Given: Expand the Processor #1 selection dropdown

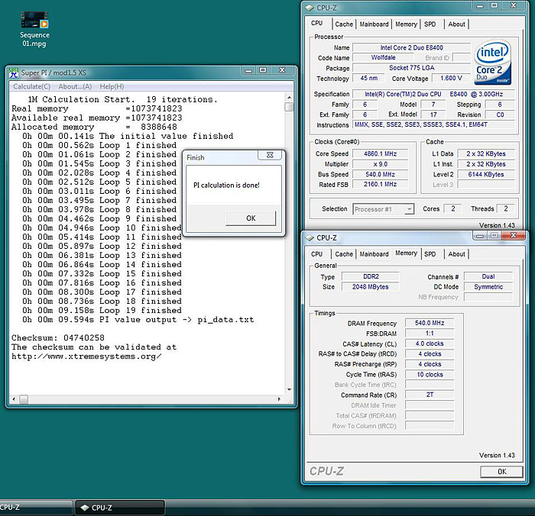Looking at the screenshot, I should point(409,209).
